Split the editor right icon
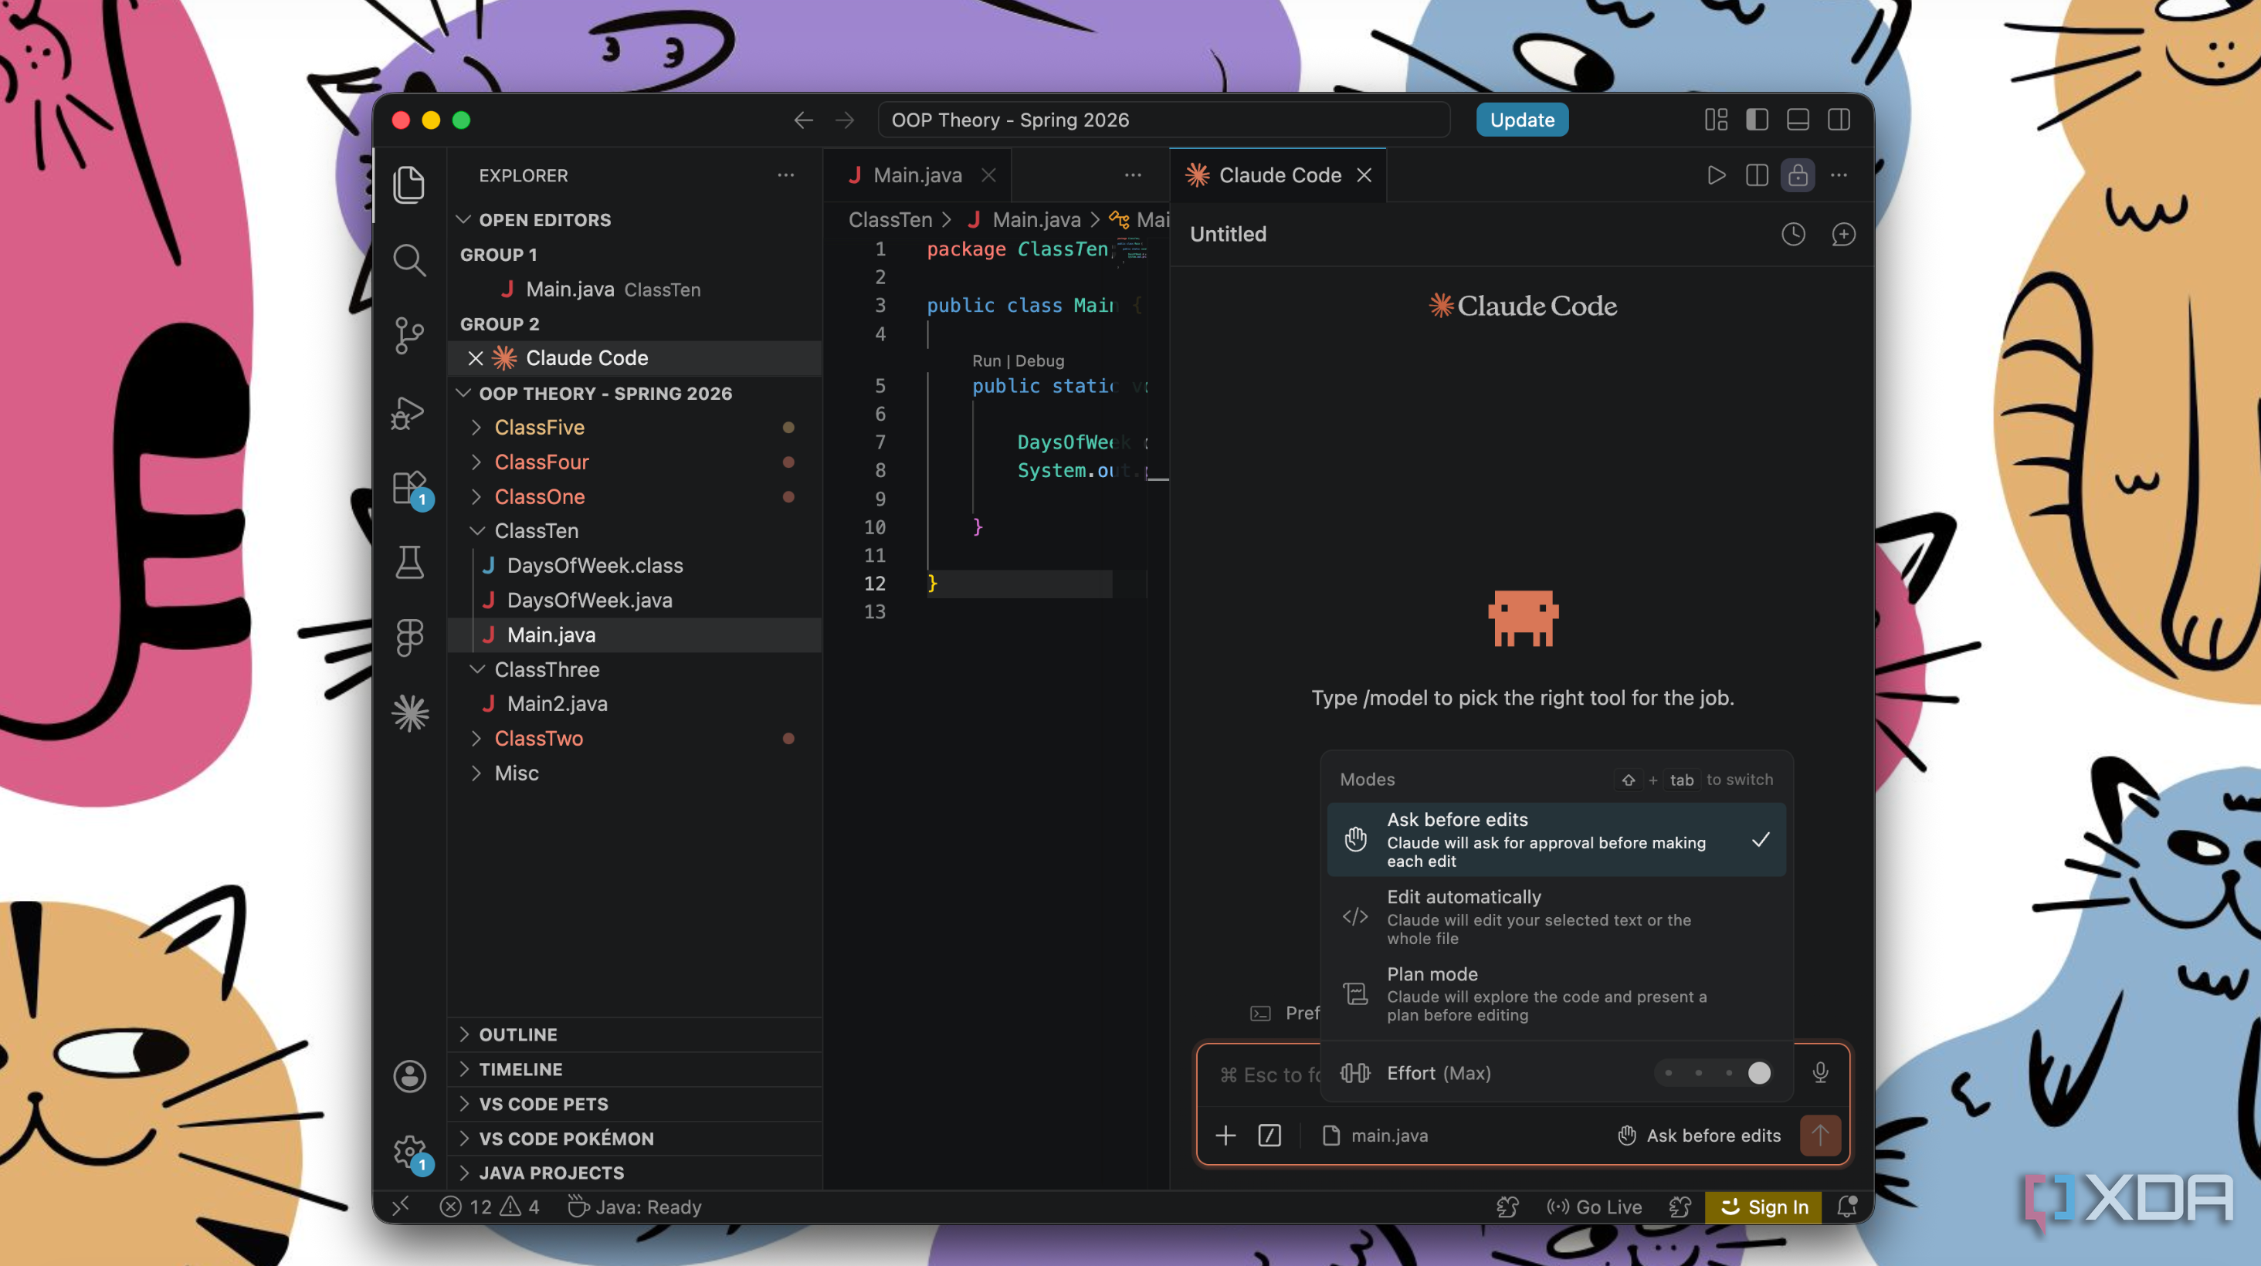Image resolution: width=2261 pixels, height=1266 pixels. 1756,175
